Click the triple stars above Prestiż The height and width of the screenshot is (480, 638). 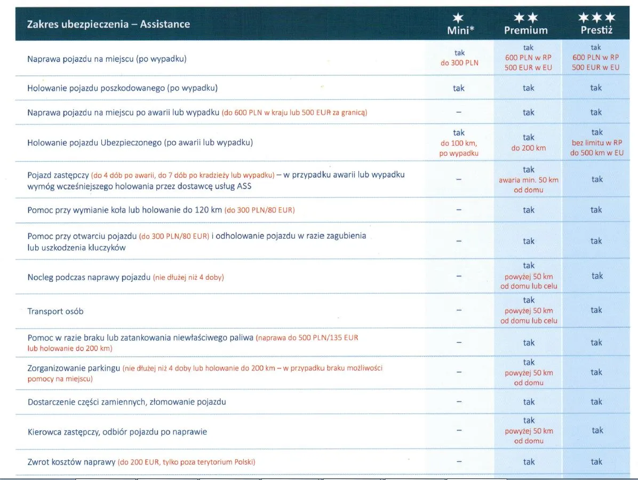pyautogui.click(x=596, y=19)
